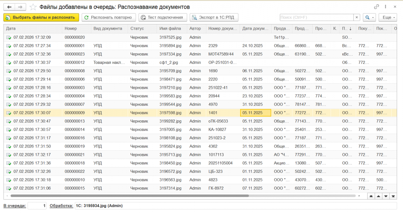The width and height of the screenshot is (403, 213).
Task: Select document number ЦБ-323 cell
Action: 223,171
